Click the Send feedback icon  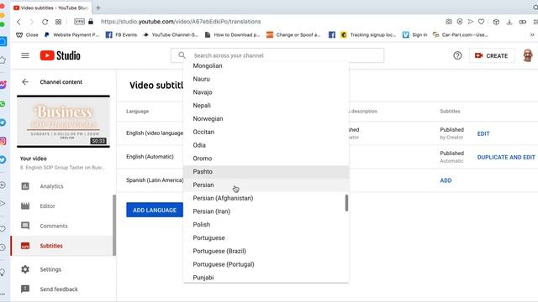(x=25, y=289)
